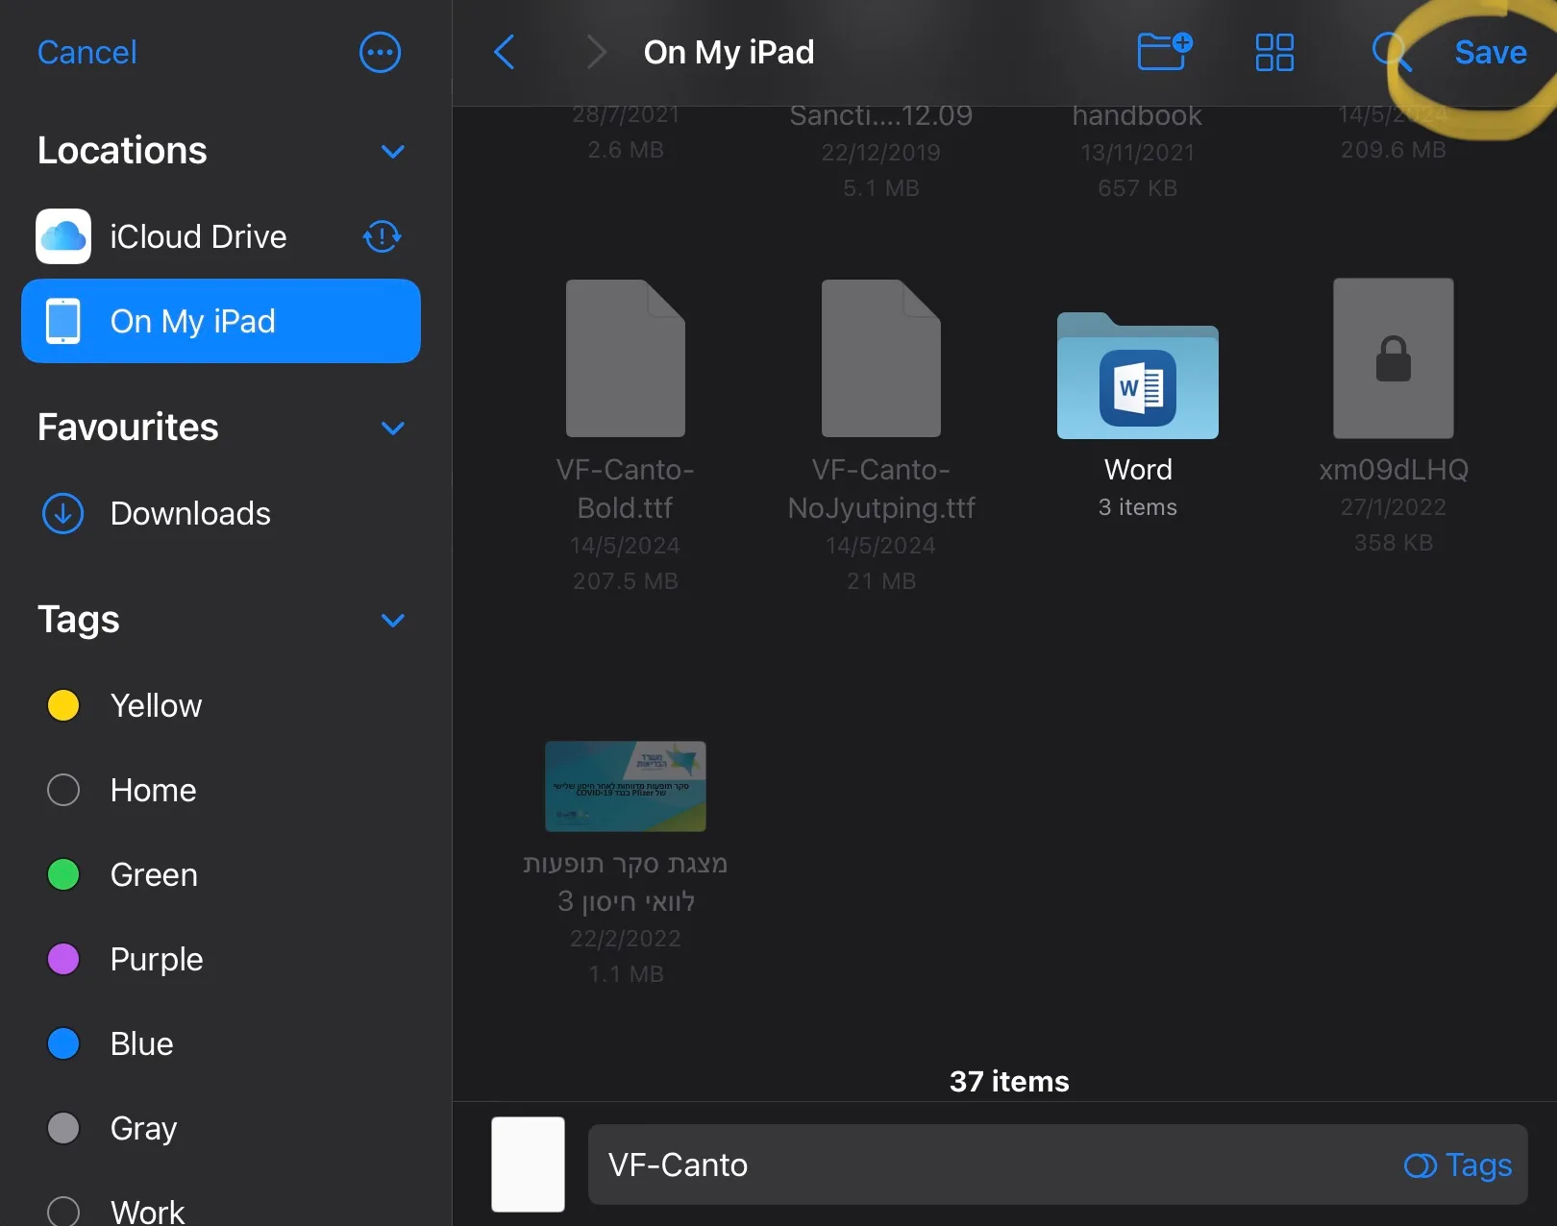
Task: Click the Tags heading
Action: [79, 620]
